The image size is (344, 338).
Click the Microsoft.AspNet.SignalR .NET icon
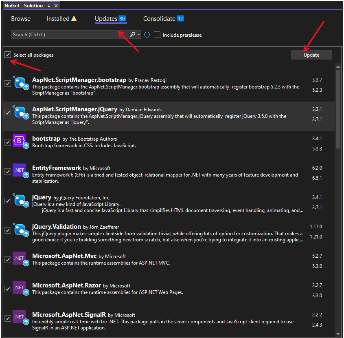tap(21, 318)
